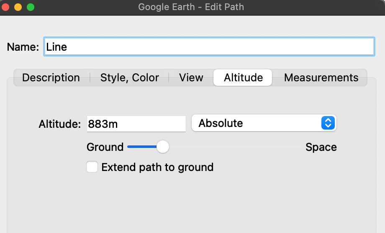Click the Altitude field showing 883m
385x233 pixels.
tap(136, 124)
